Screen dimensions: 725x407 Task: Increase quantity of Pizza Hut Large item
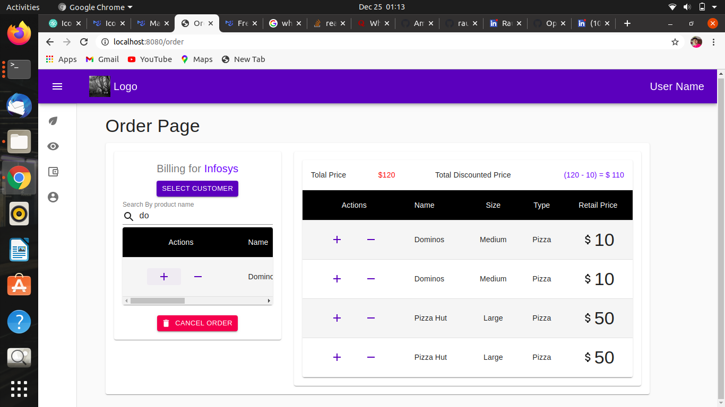(x=337, y=318)
